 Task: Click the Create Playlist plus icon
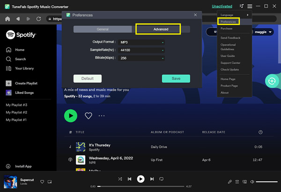(x=8, y=83)
